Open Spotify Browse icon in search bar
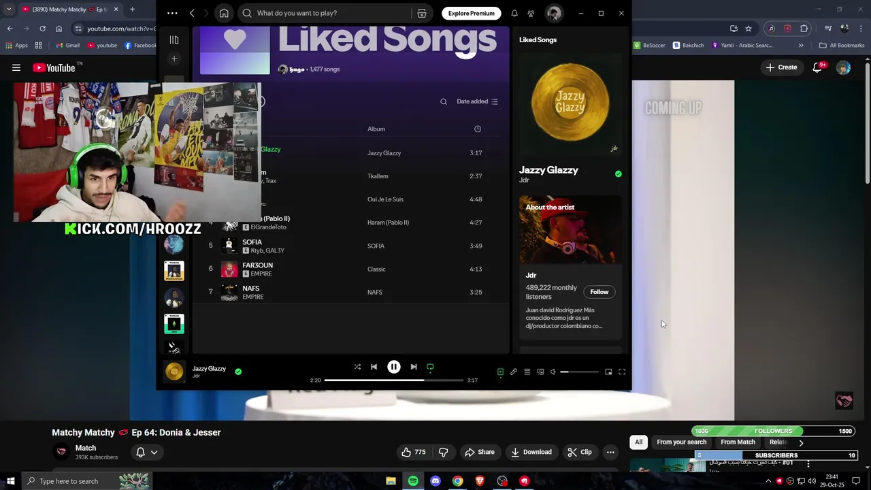The image size is (871, 490). 422,13
